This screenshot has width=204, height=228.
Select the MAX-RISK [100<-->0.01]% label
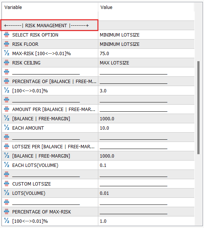[x=42, y=54]
